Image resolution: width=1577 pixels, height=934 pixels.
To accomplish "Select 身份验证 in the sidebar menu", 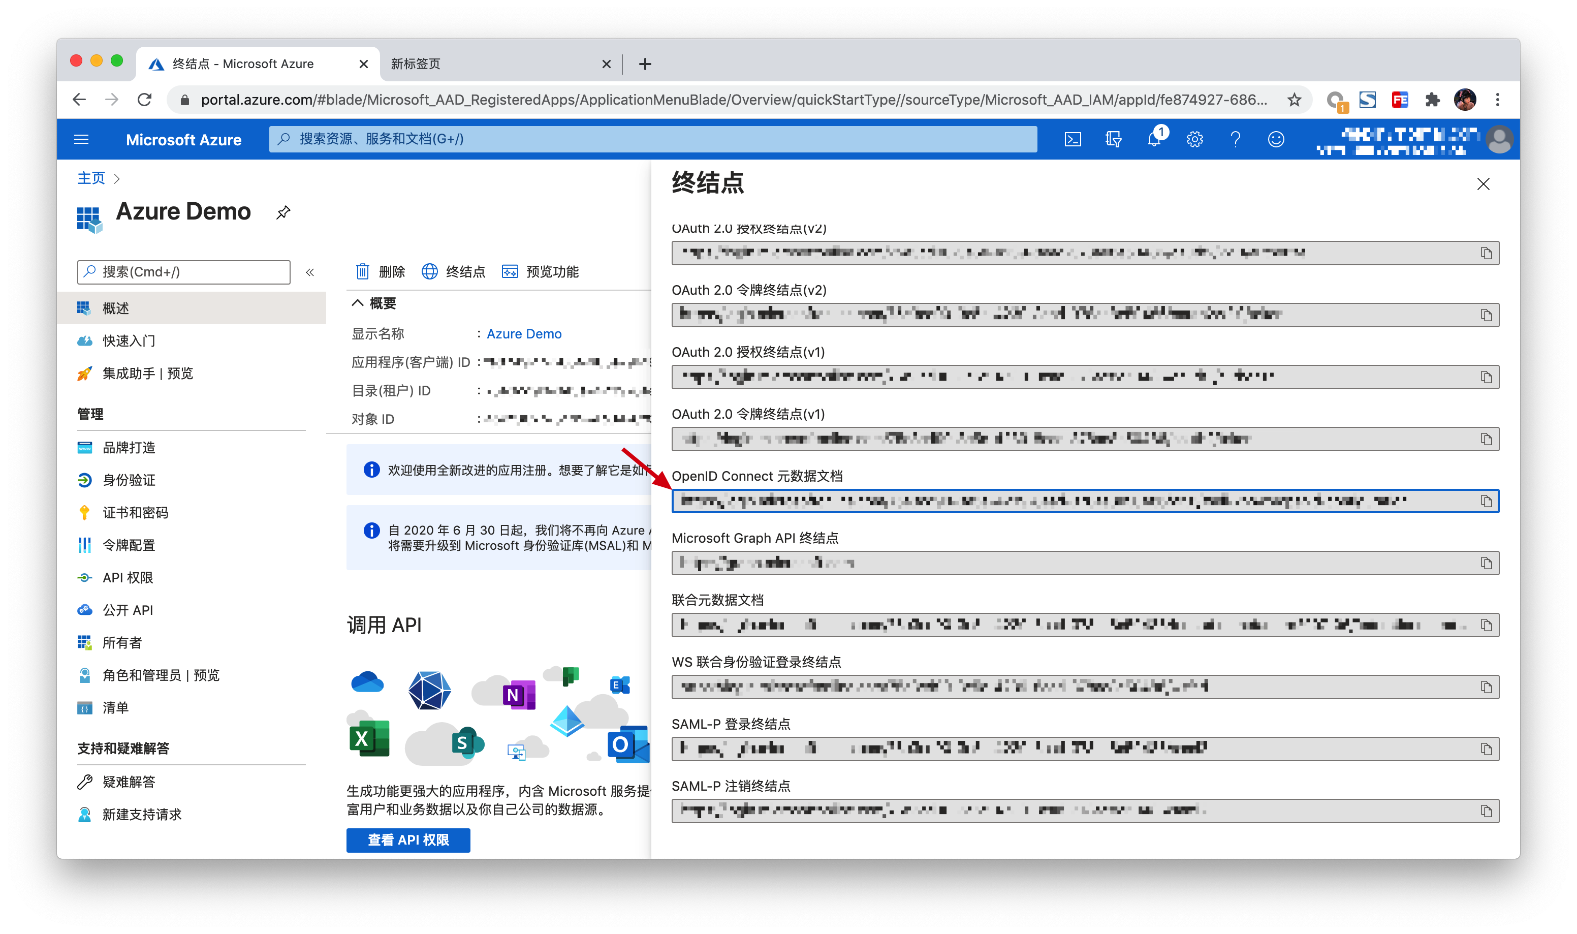I will coord(129,480).
